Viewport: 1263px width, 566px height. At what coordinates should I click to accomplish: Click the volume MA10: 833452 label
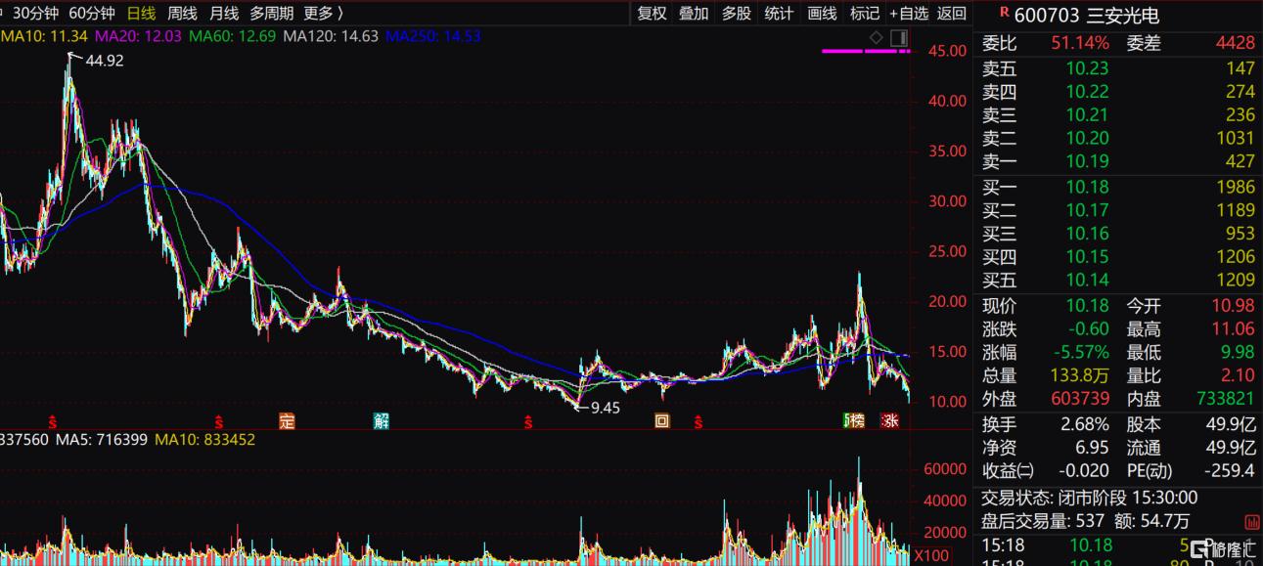(205, 440)
